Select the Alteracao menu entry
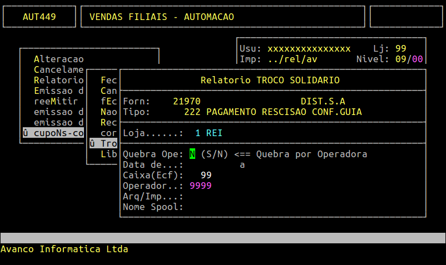Viewport: 446px width, 265px height. 58,59
